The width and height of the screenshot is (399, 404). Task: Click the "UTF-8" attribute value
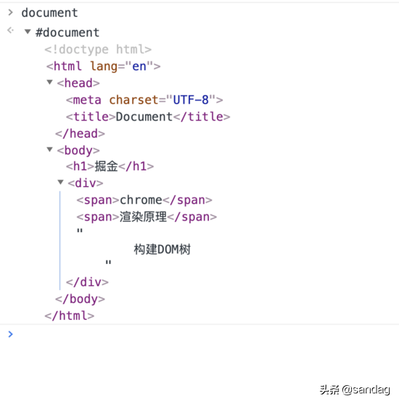(x=191, y=100)
